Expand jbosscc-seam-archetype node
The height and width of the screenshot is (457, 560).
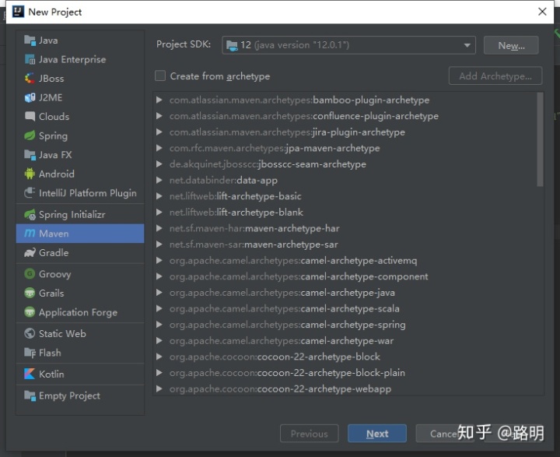159,164
